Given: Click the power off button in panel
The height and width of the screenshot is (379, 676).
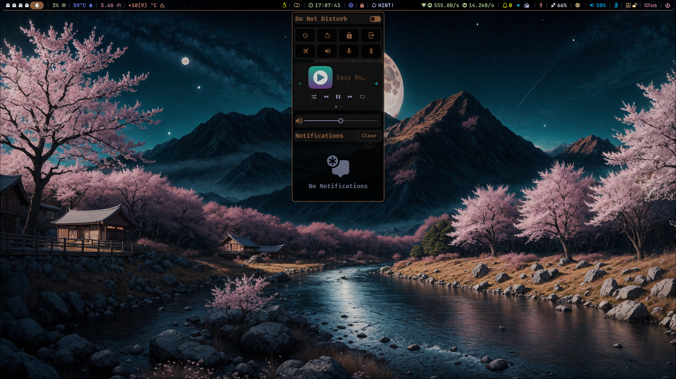Looking at the screenshot, I should click(305, 36).
